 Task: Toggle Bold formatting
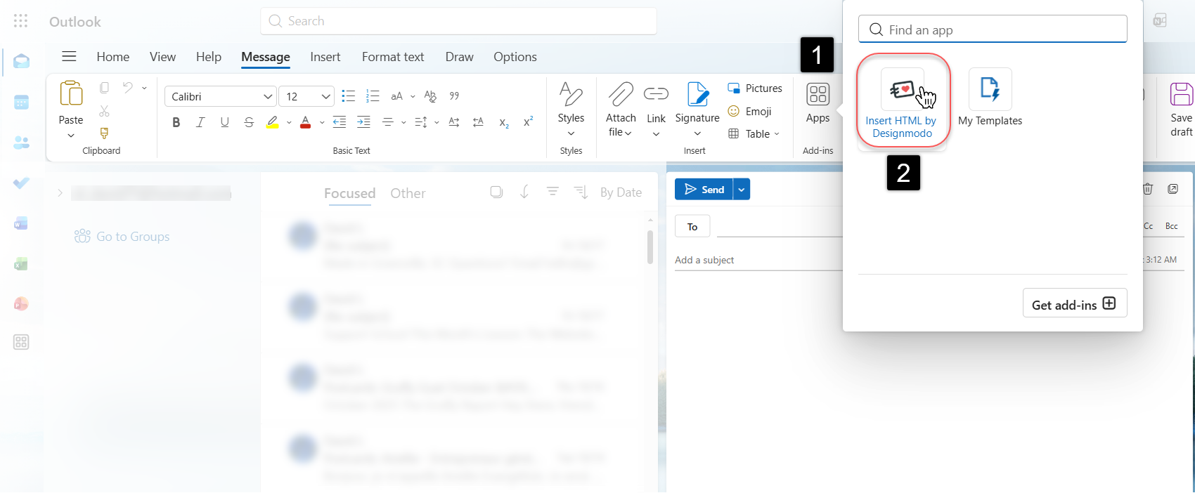pyautogui.click(x=176, y=122)
